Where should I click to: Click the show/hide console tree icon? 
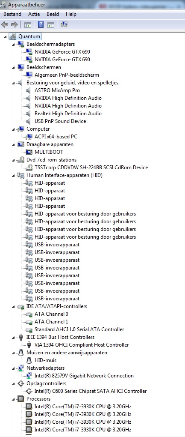(28, 24)
